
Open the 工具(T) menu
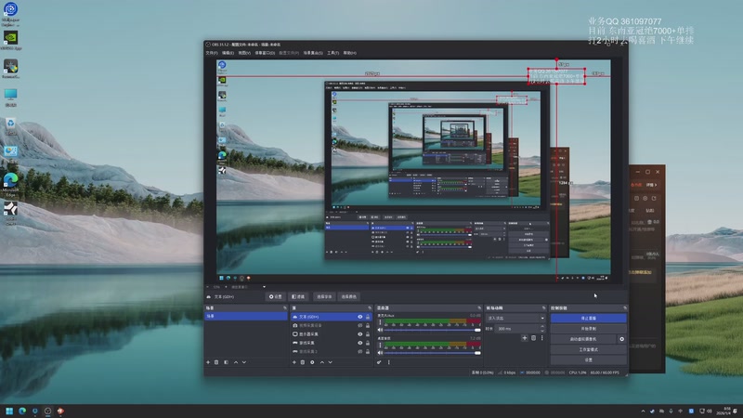click(333, 53)
